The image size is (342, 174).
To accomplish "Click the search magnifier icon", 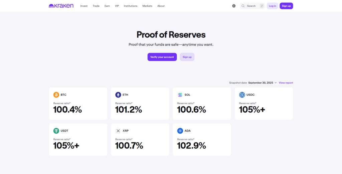I will [x=243, y=6].
